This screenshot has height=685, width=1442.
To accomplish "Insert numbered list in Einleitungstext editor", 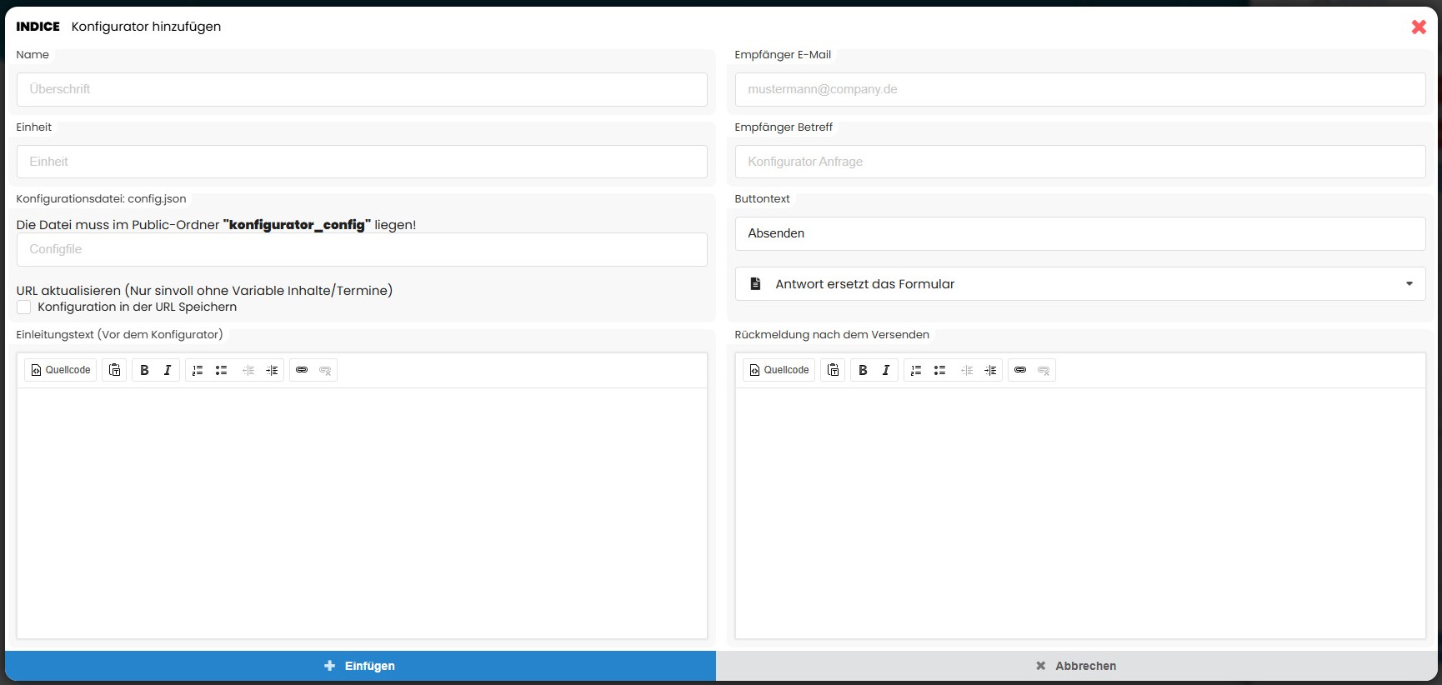I will pos(198,370).
